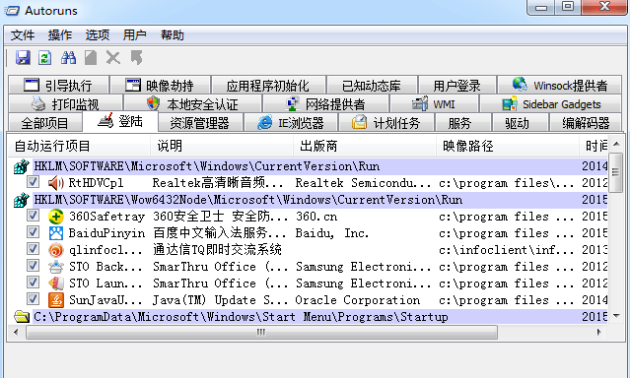Image resolution: width=630 pixels, height=378 pixels.
Task: Toggle the STO Back entry checkbox
Action: (x=33, y=266)
